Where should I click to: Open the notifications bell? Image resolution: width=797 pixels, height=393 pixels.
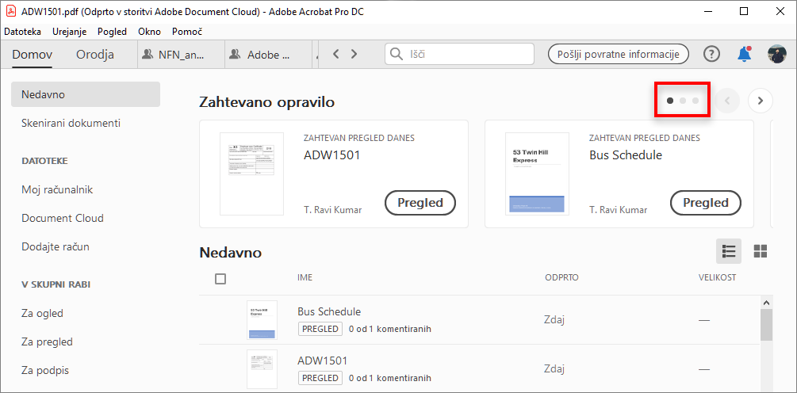[744, 54]
